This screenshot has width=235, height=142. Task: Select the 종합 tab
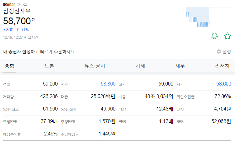tap(9, 66)
